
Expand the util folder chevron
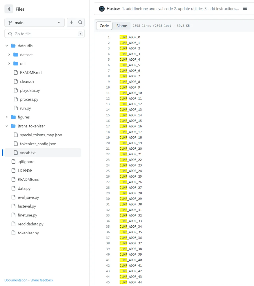point(9,64)
